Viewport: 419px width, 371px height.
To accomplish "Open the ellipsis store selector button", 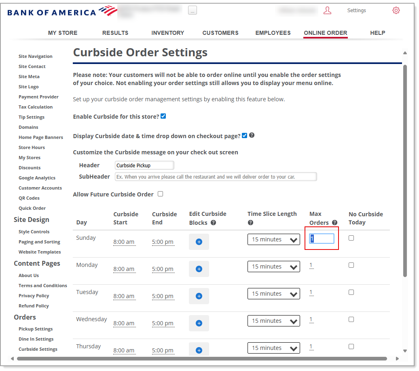I will (x=193, y=11).
